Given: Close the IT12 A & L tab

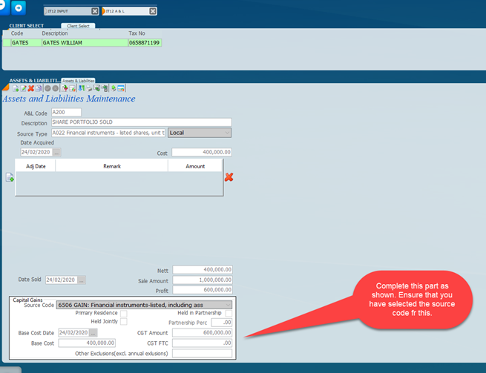Looking at the screenshot, I should (x=153, y=11).
